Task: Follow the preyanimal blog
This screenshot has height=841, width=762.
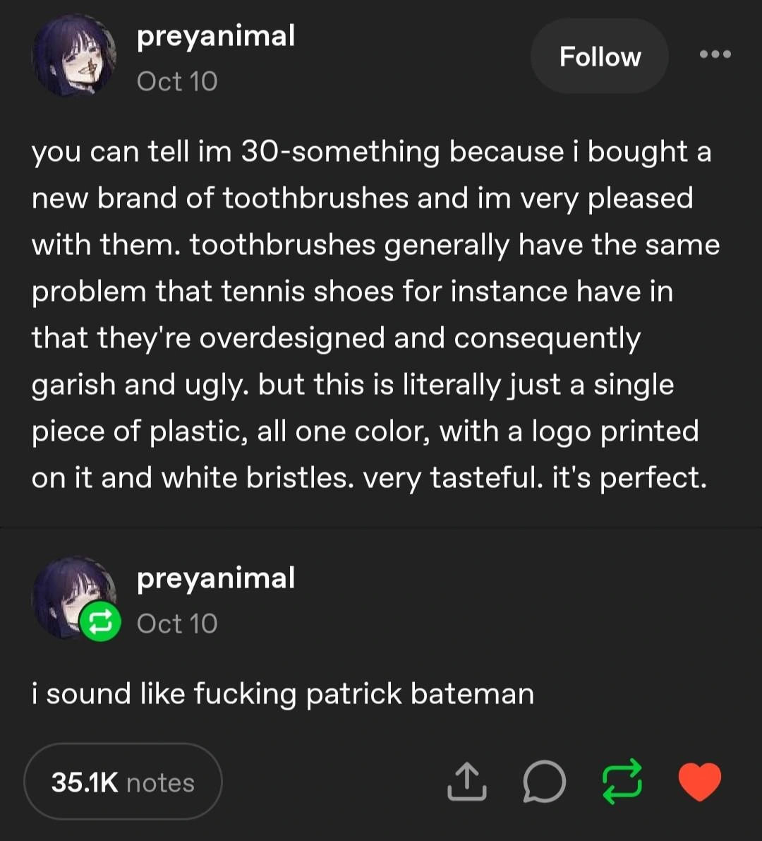Action: (600, 56)
